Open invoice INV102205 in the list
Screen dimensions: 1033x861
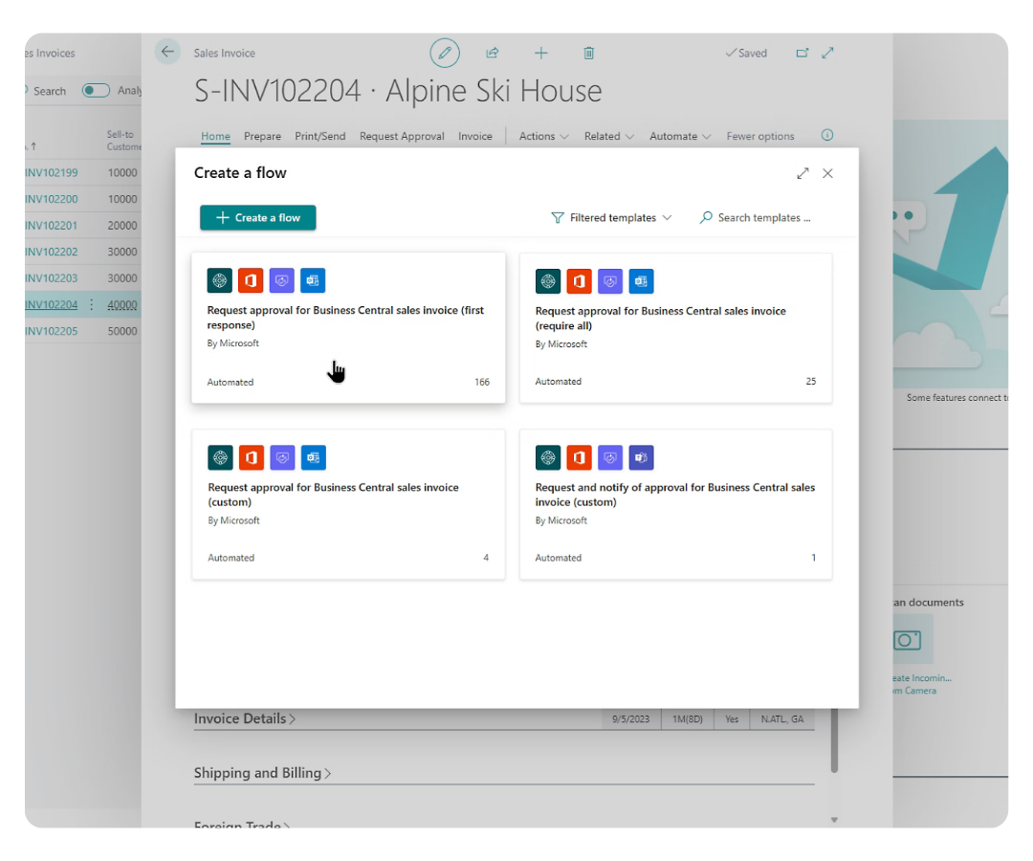pos(52,331)
